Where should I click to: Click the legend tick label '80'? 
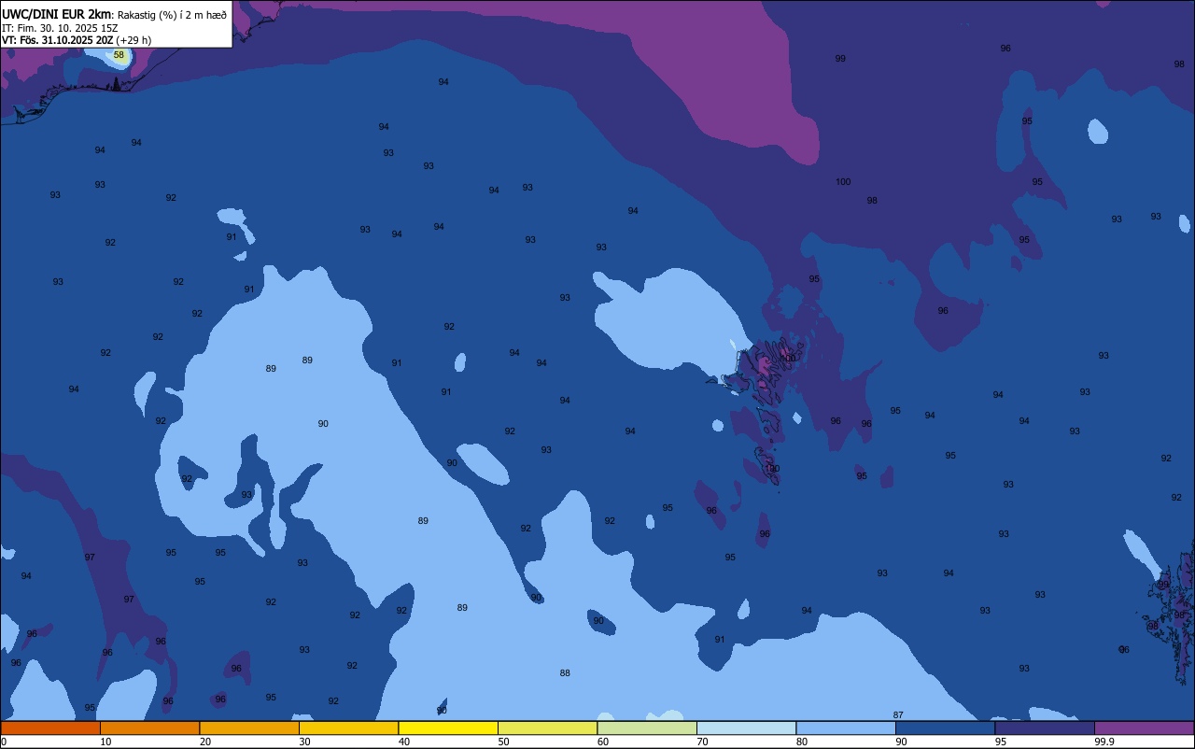click(x=802, y=742)
